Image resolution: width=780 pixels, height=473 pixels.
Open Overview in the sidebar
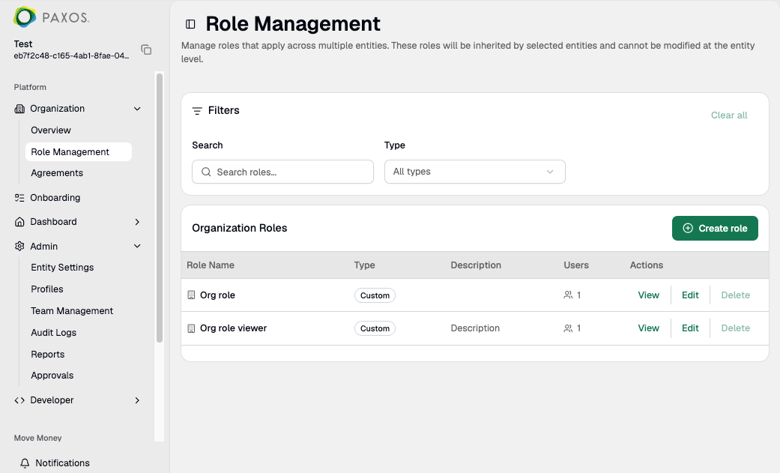click(51, 130)
